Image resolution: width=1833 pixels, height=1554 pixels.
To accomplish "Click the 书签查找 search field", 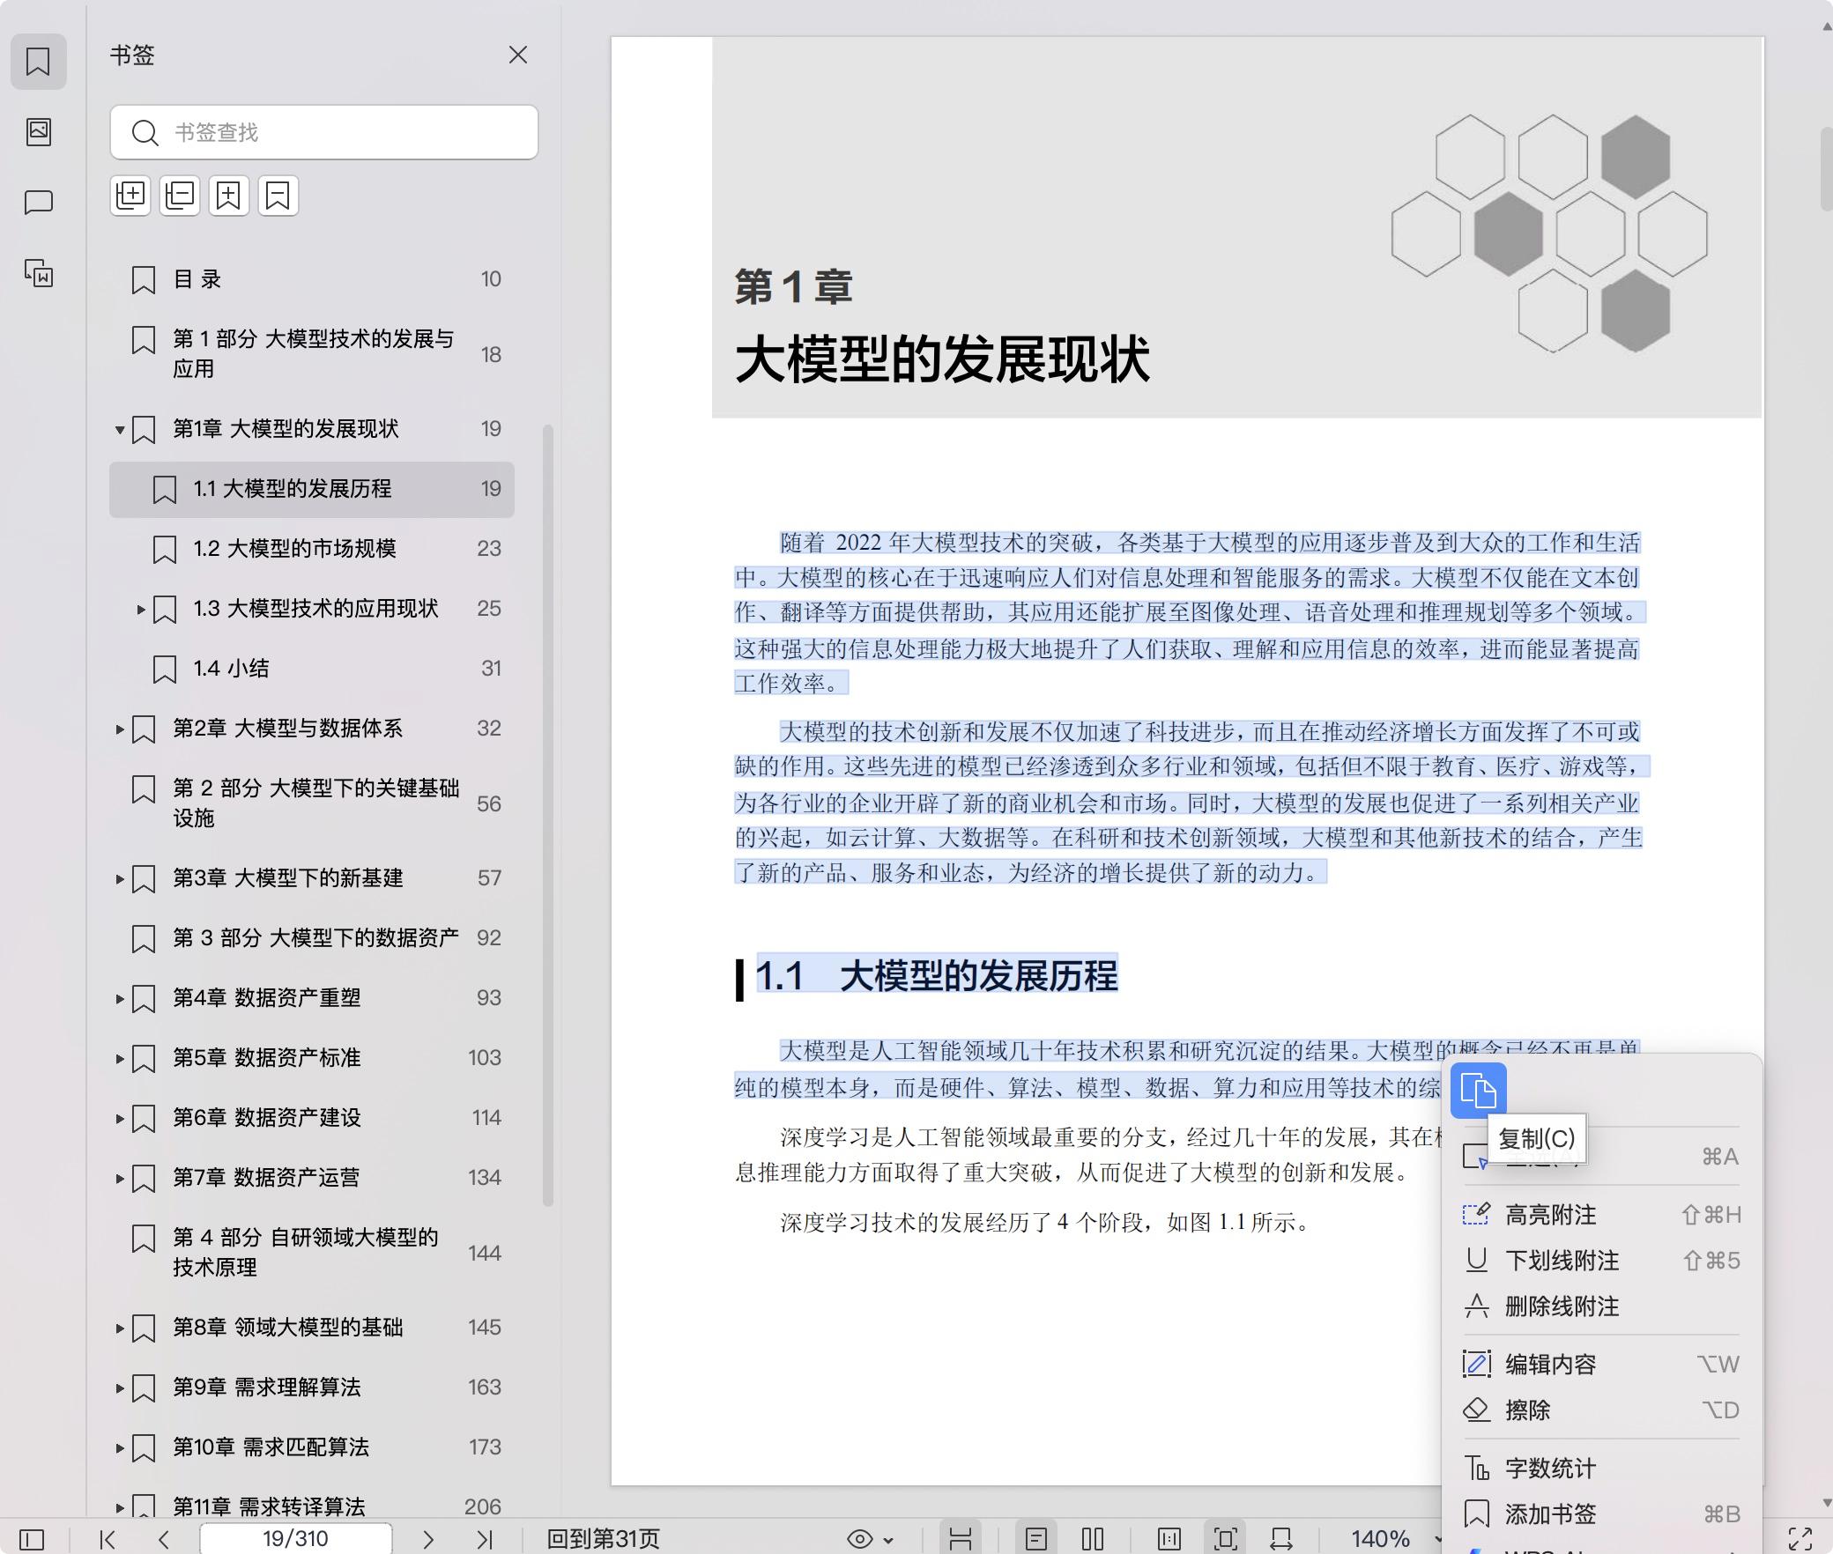I will tap(324, 132).
